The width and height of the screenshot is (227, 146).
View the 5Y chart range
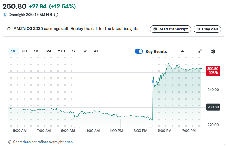[x=85, y=51]
